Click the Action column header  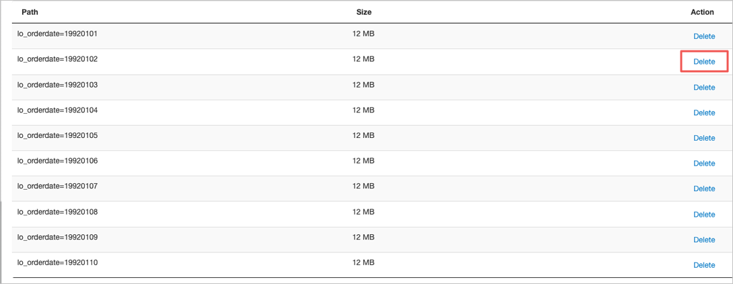click(x=702, y=12)
